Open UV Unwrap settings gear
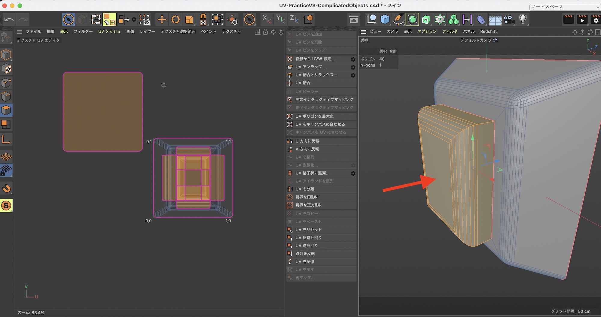This screenshot has width=601, height=317. (353, 67)
